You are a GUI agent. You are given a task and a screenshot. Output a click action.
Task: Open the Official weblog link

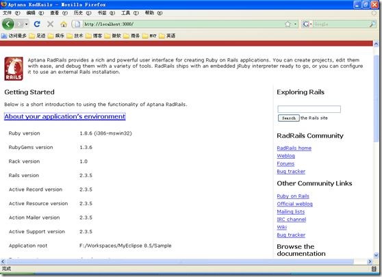294,204
